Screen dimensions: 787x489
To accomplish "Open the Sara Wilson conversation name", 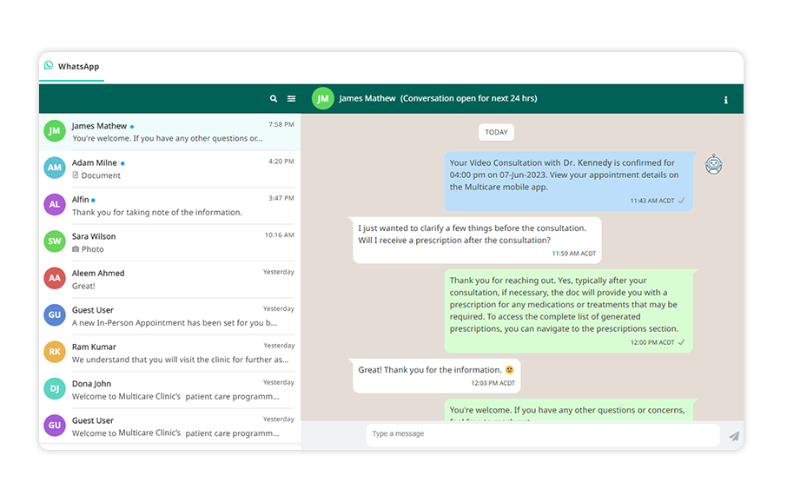I will 94,236.
